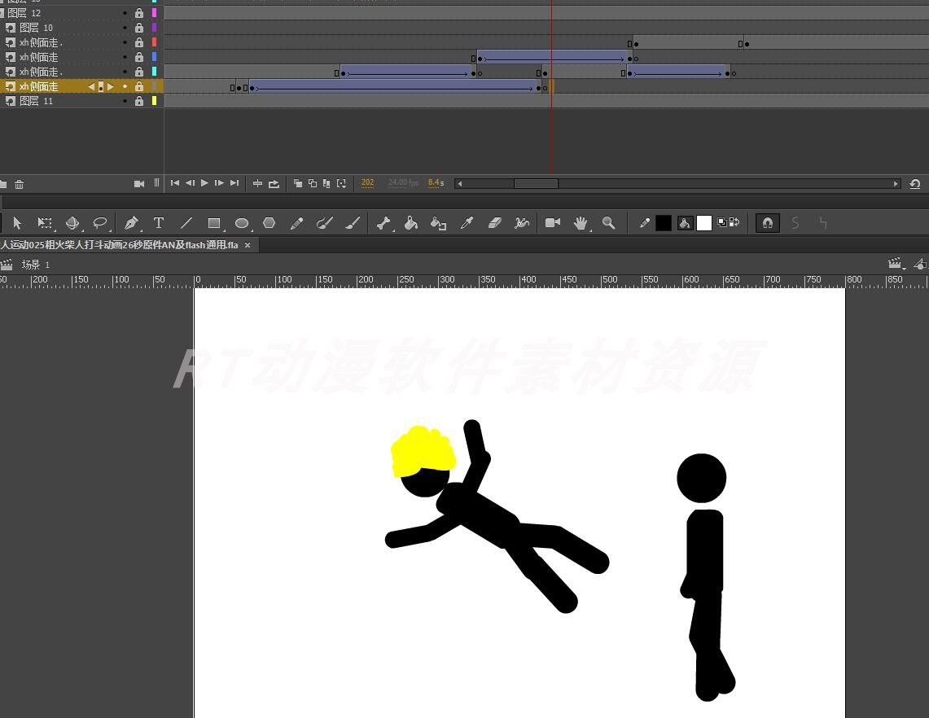The width and height of the screenshot is (929, 718).
Task: Open the white fill color swatch
Action: (703, 223)
